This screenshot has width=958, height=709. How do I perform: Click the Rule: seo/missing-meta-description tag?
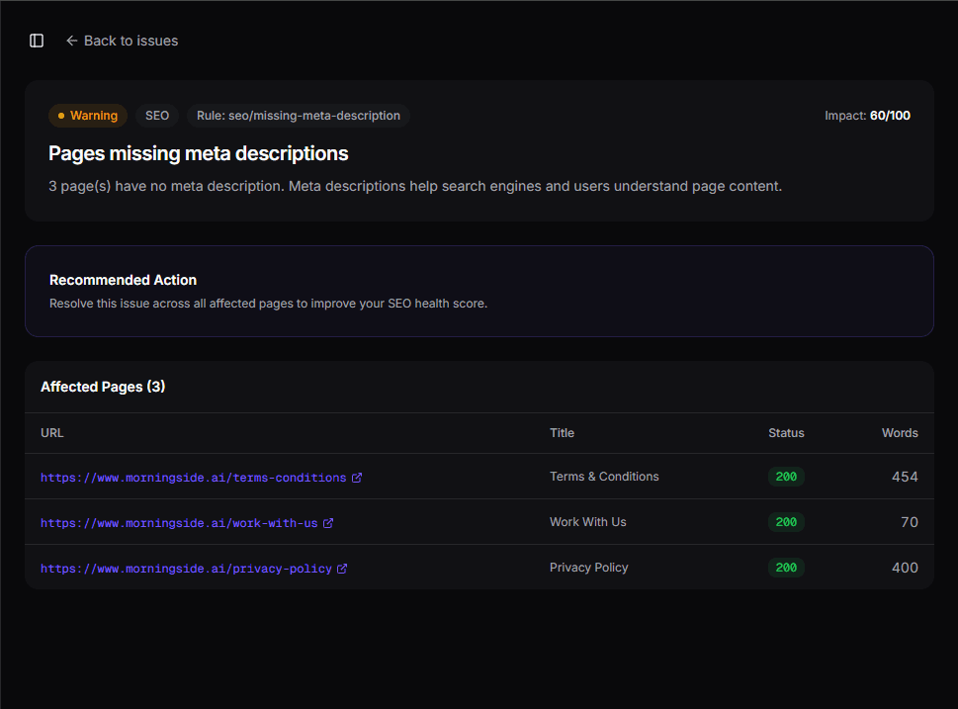point(299,116)
